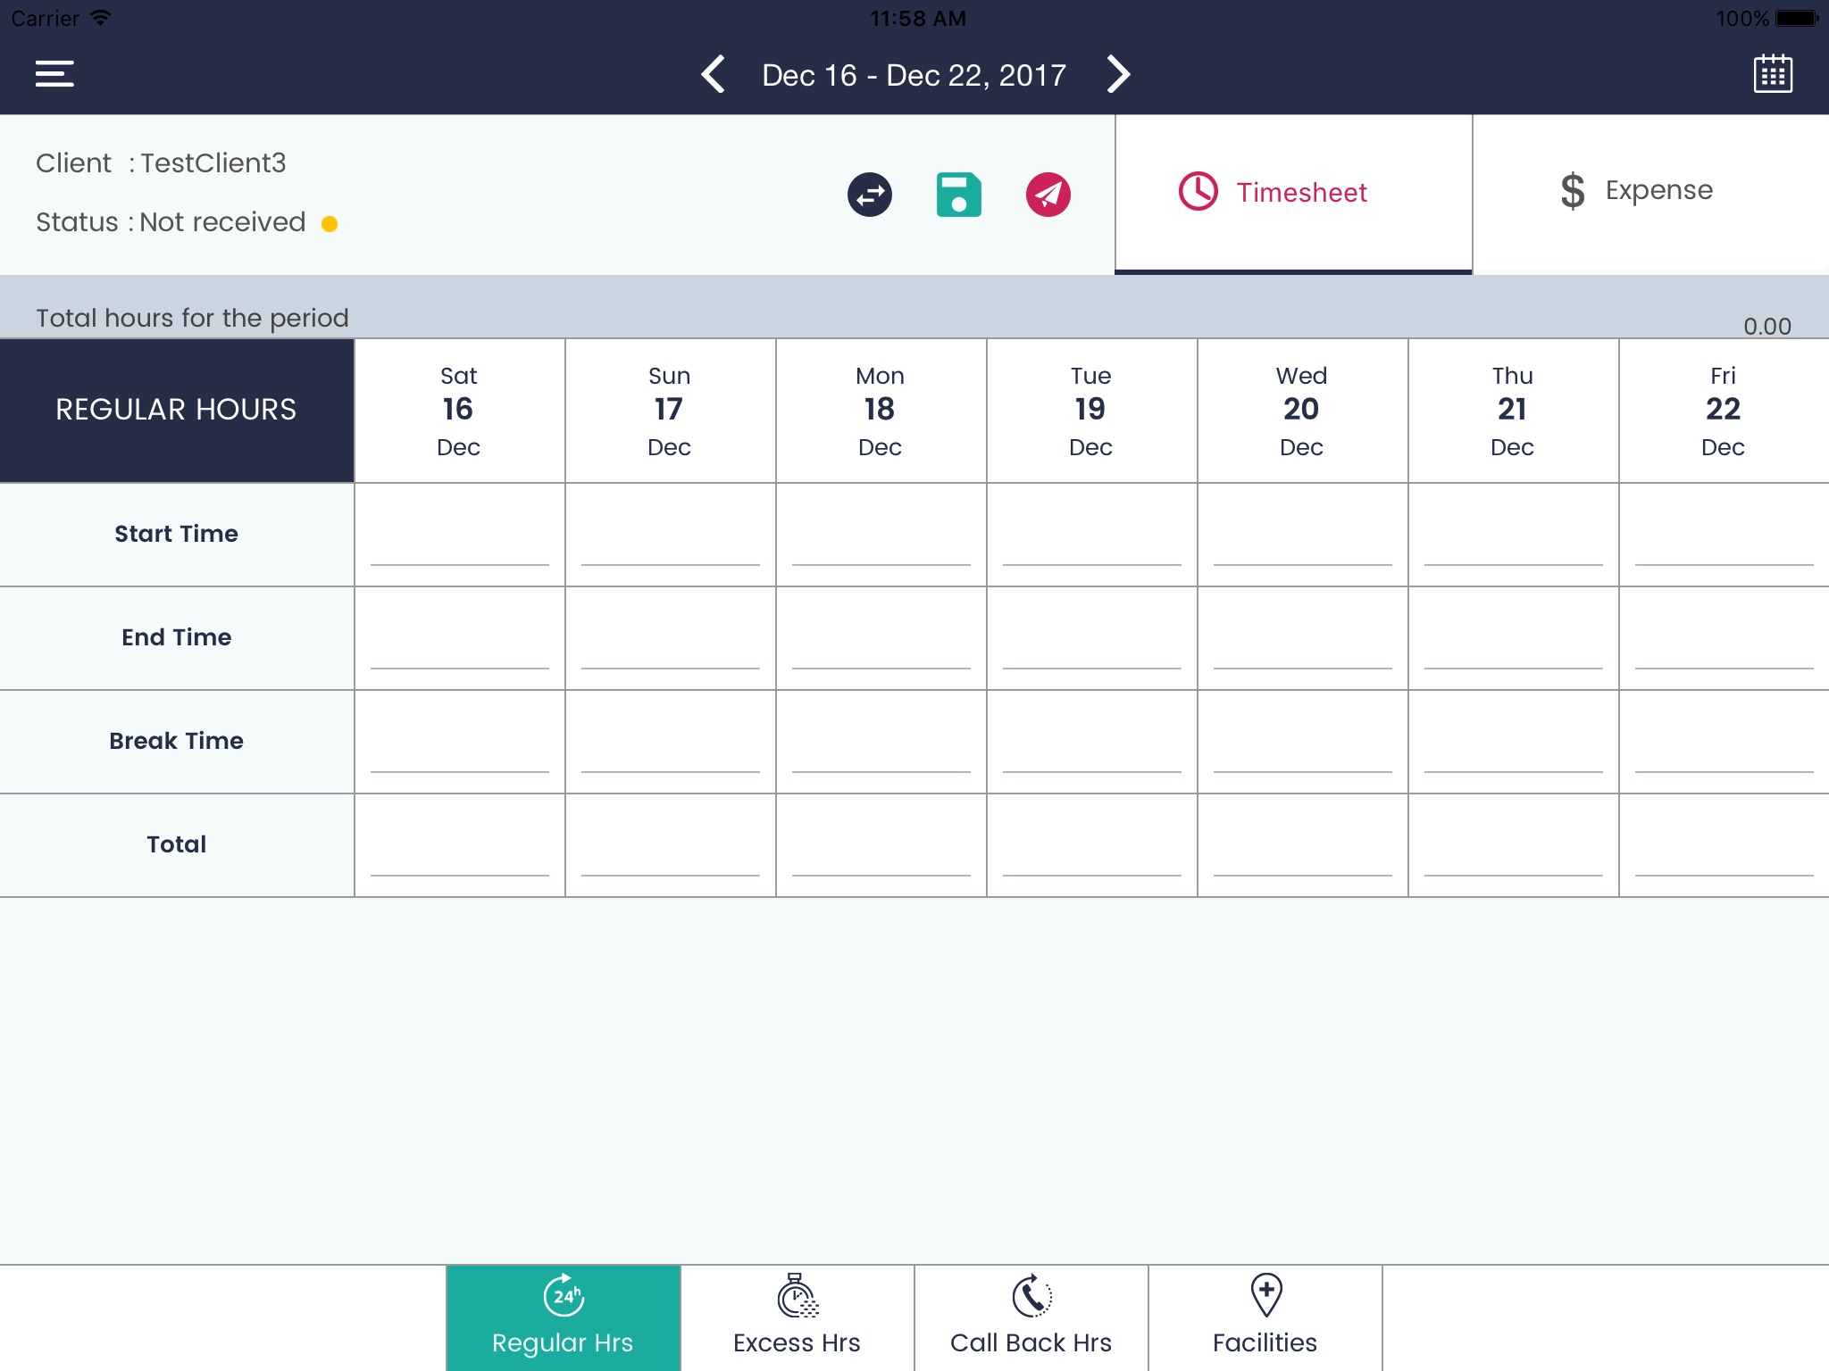Open the calendar picker icon
The image size is (1829, 1371).
pos(1773,74)
